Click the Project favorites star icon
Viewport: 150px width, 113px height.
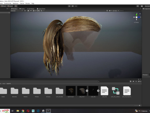point(136,81)
